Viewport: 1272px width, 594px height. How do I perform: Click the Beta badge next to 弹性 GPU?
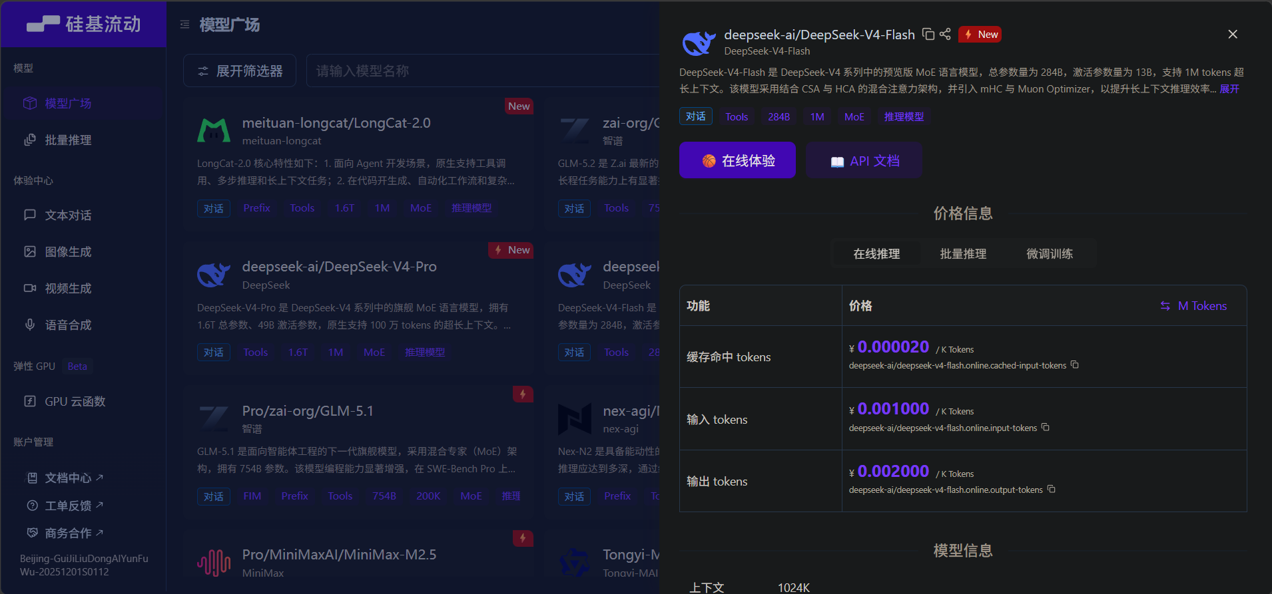[77, 367]
